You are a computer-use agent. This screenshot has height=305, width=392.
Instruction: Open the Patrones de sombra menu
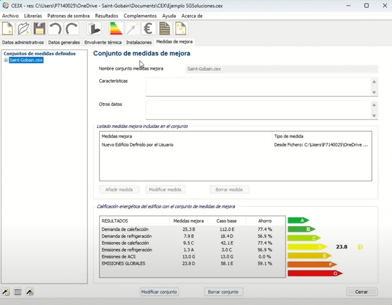click(68, 16)
